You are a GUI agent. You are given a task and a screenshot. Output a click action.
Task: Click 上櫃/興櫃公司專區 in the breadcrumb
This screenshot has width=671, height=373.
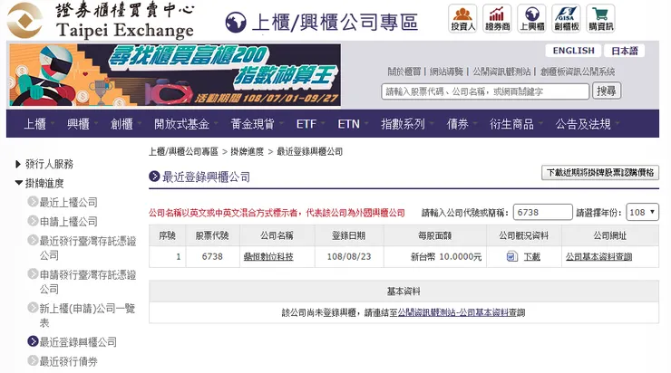tap(183, 151)
